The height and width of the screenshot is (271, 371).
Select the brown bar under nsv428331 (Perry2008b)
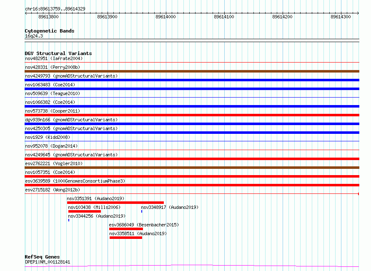[192, 71]
